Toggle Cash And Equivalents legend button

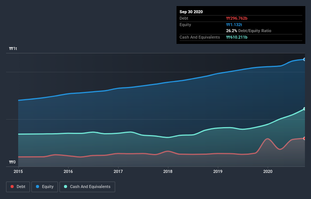87,187
